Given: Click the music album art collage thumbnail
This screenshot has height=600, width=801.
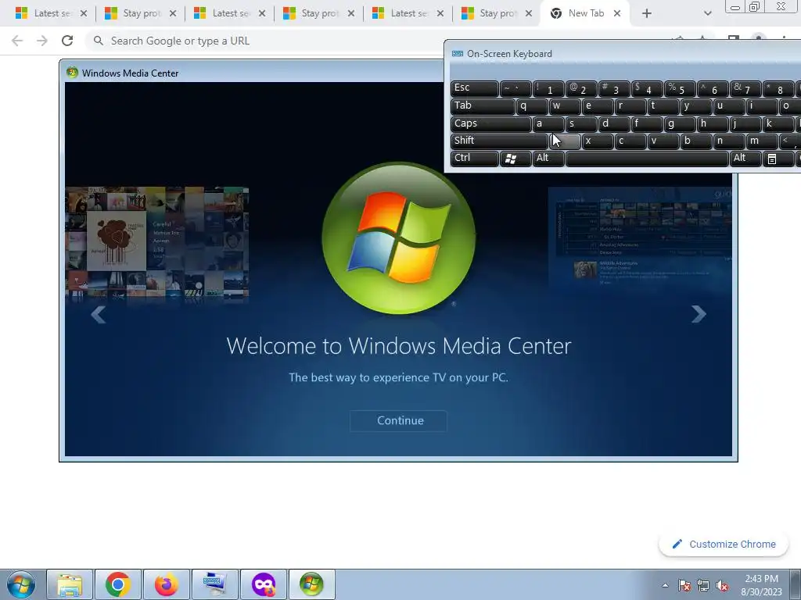Looking at the screenshot, I should [x=156, y=243].
